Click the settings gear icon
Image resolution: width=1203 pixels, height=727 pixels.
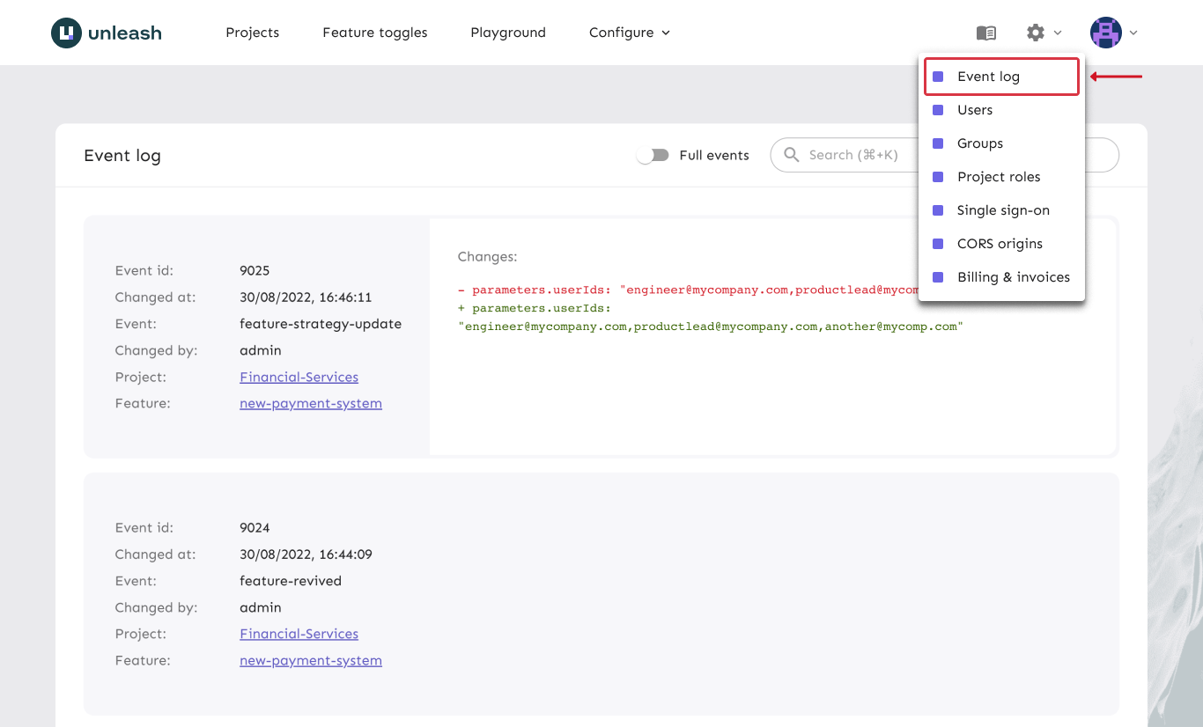click(1035, 33)
